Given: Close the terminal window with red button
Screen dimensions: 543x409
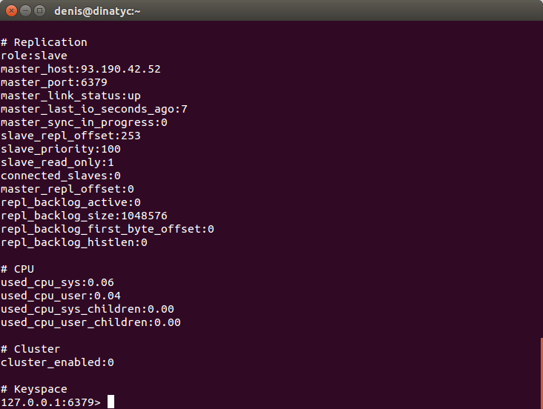Looking at the screenshot, I should coord(11,11).
